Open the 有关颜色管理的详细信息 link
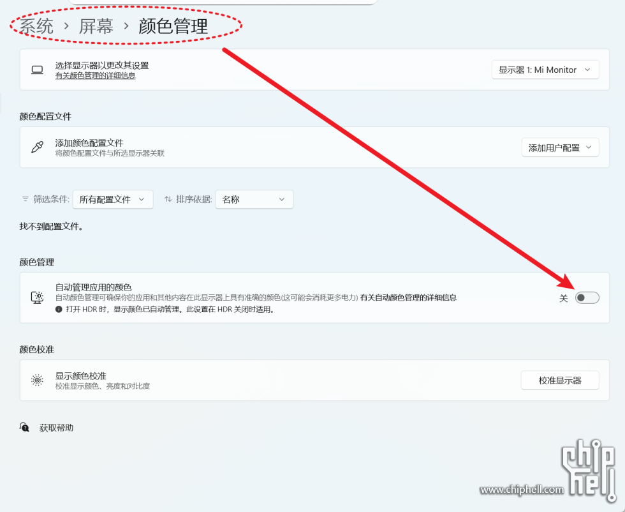Screen dimensions: 625x512 [x=95, y=76]
